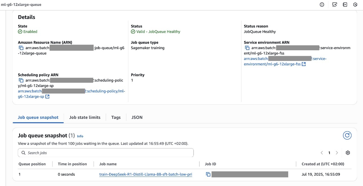363x186 pixels.
Task: Go to next page of jobs
Action: 337,153
